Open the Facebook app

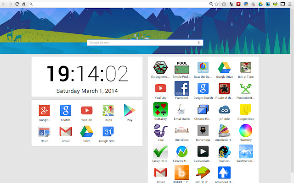[182, 88]
